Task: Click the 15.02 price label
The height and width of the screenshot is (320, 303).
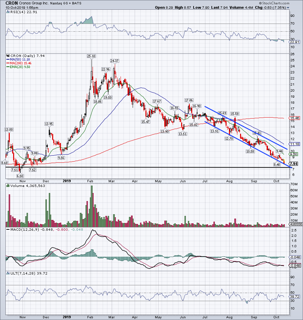Action: pos(194,125)
